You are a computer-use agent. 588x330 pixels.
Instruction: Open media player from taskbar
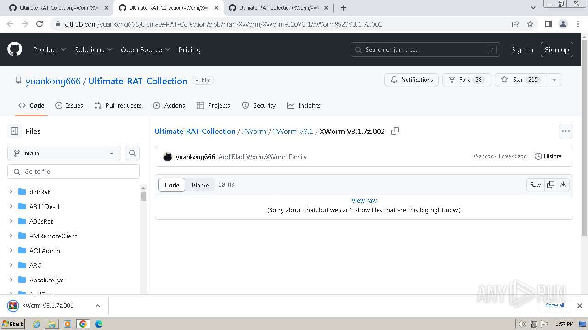tap(68, 324)
